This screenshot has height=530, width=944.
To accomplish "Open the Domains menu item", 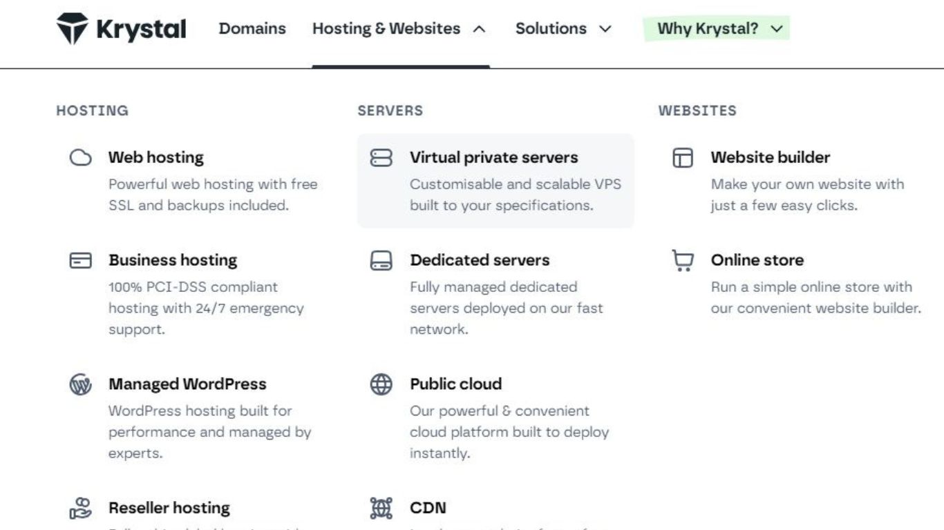I will (x=252, y=29).
